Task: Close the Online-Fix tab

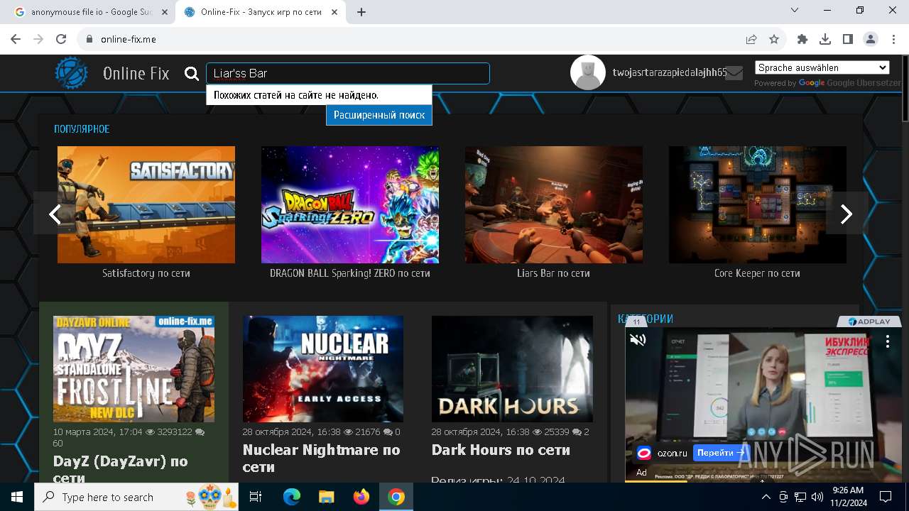Action: click(334, 12)
